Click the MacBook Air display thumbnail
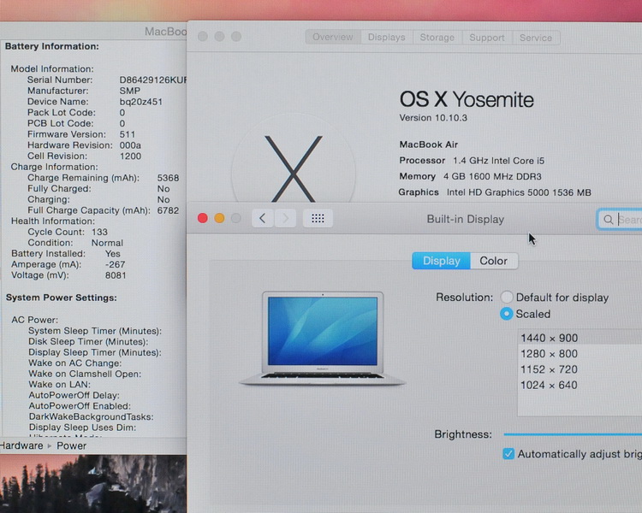This screenshot has width=642, height=513. coord(322,339)
